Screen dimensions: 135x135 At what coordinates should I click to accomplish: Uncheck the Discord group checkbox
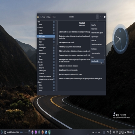54,82
